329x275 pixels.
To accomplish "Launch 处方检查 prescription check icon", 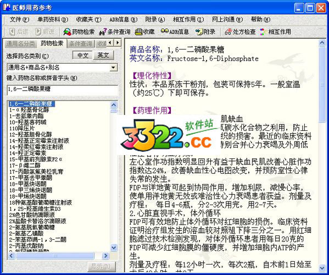I will click(x=228, y=32).
